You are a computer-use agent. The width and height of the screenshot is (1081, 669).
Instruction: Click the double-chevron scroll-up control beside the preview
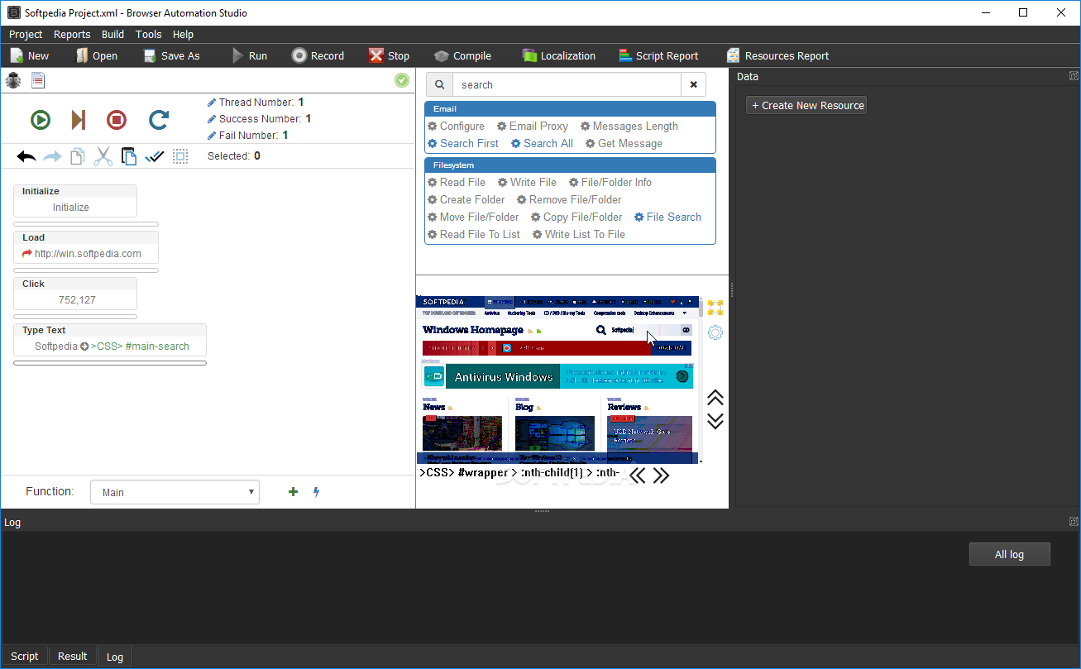[x=715, y=398]
